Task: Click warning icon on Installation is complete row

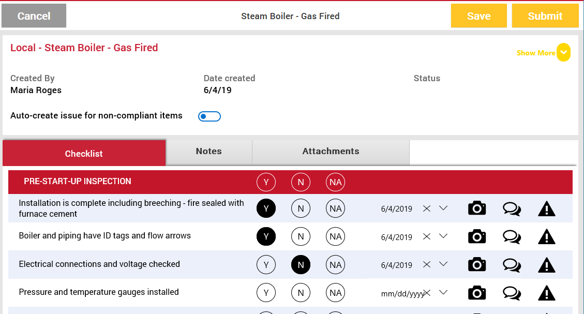Action: [546, 208]
